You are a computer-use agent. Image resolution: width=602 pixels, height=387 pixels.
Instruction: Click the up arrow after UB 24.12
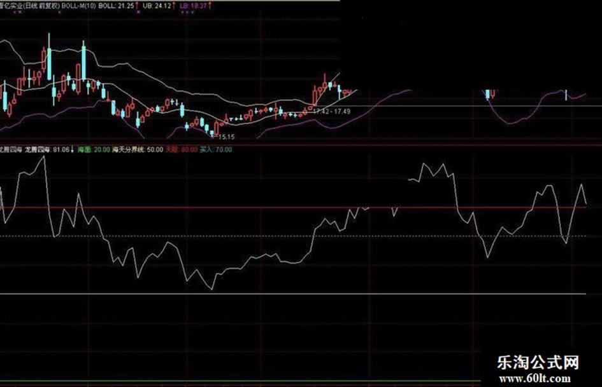pyautogui.click(x=173, y=6)
